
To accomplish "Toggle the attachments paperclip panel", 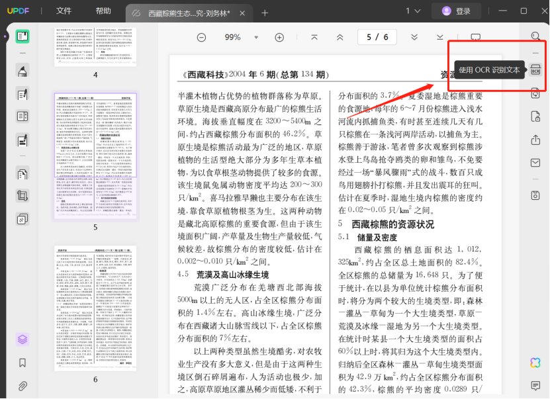I will (23, 385).
